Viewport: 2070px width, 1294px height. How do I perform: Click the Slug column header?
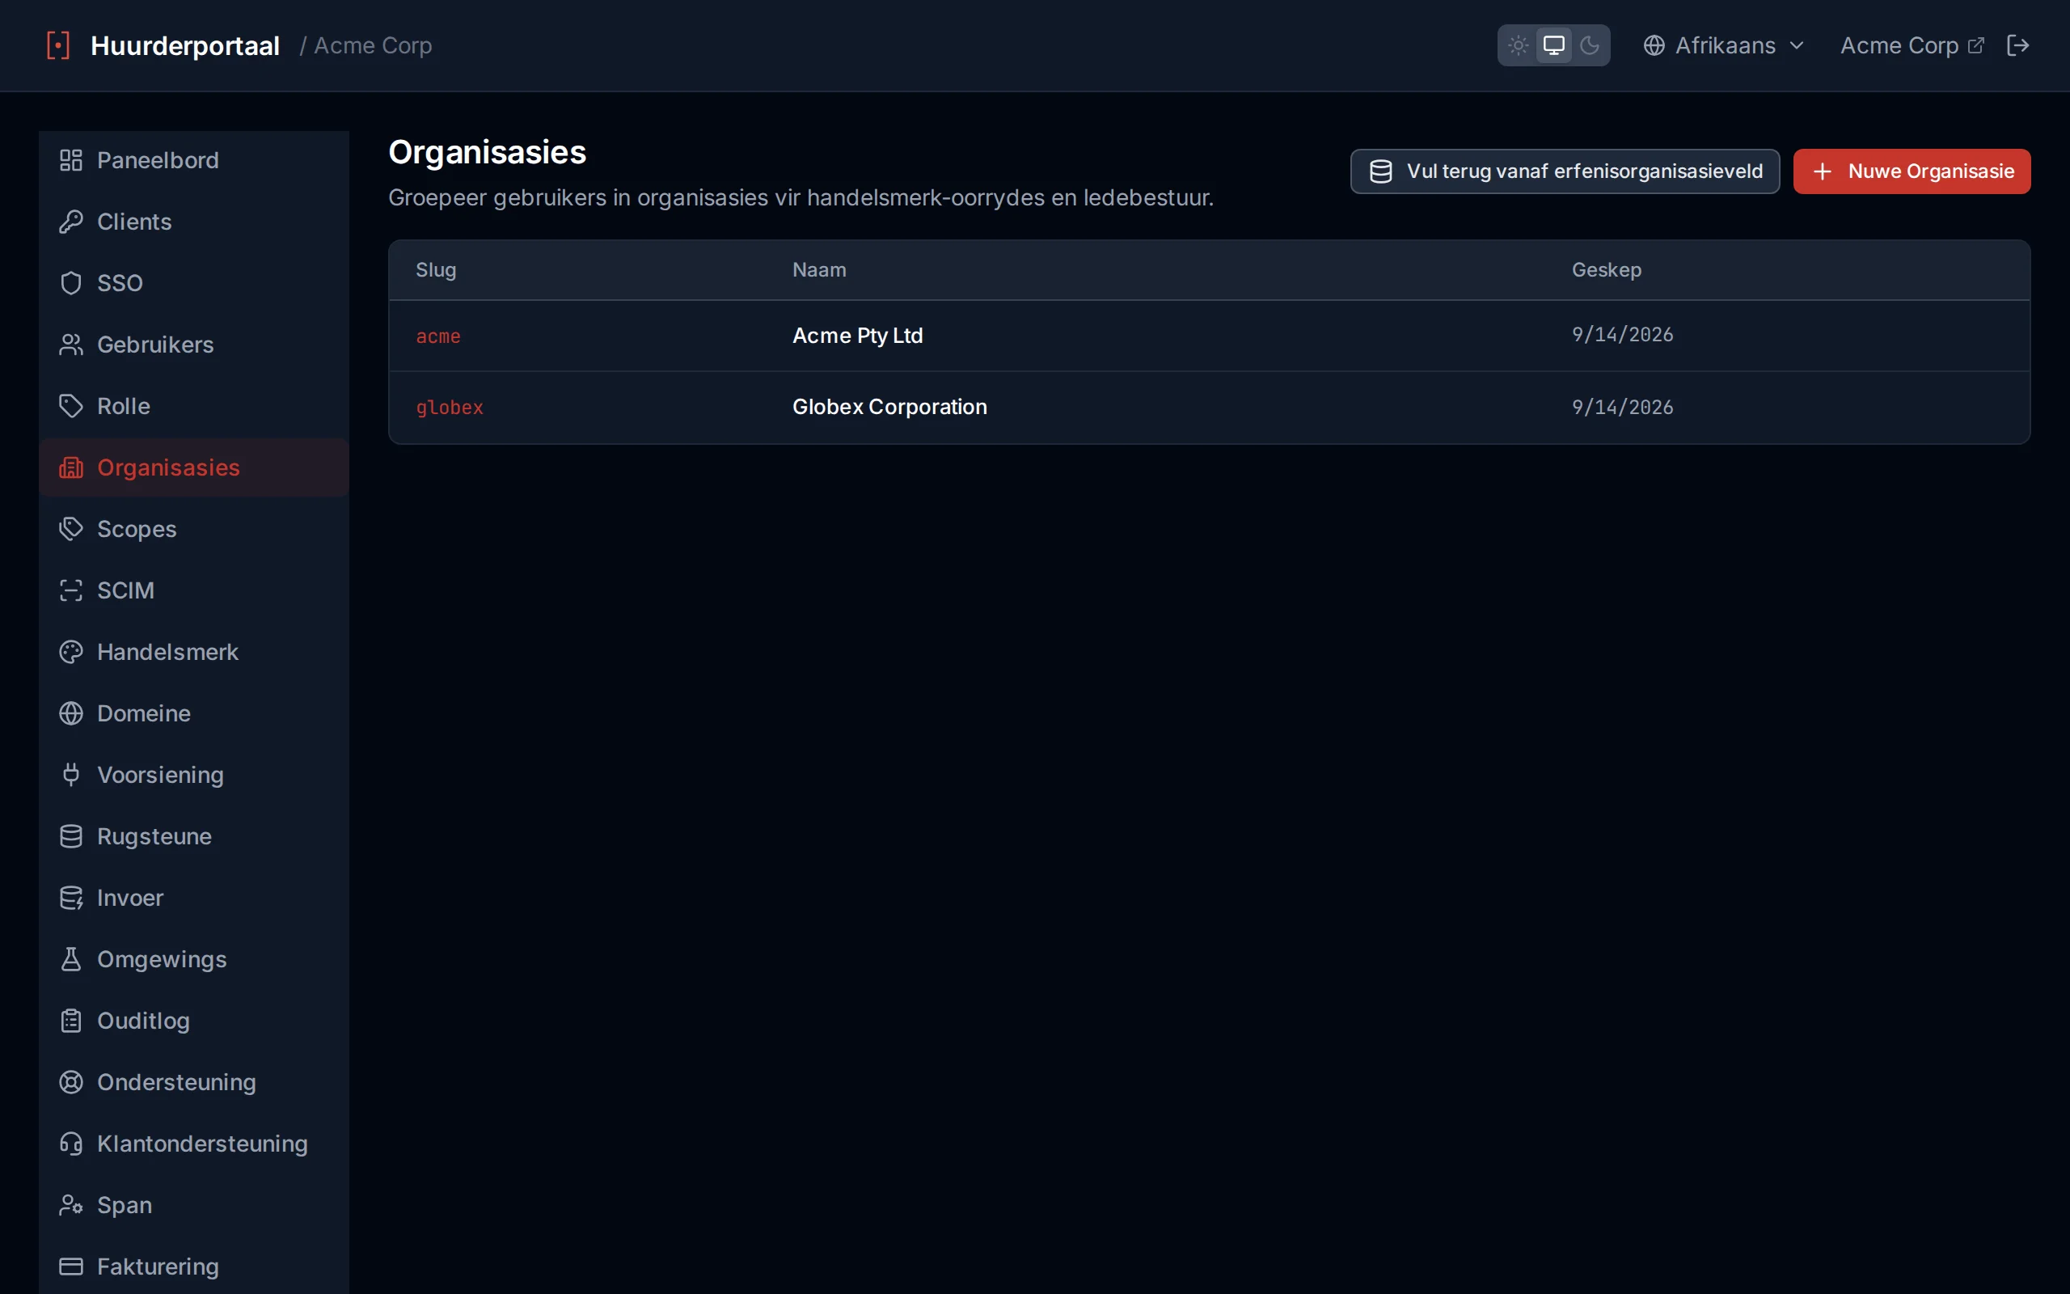click(437, 269)
